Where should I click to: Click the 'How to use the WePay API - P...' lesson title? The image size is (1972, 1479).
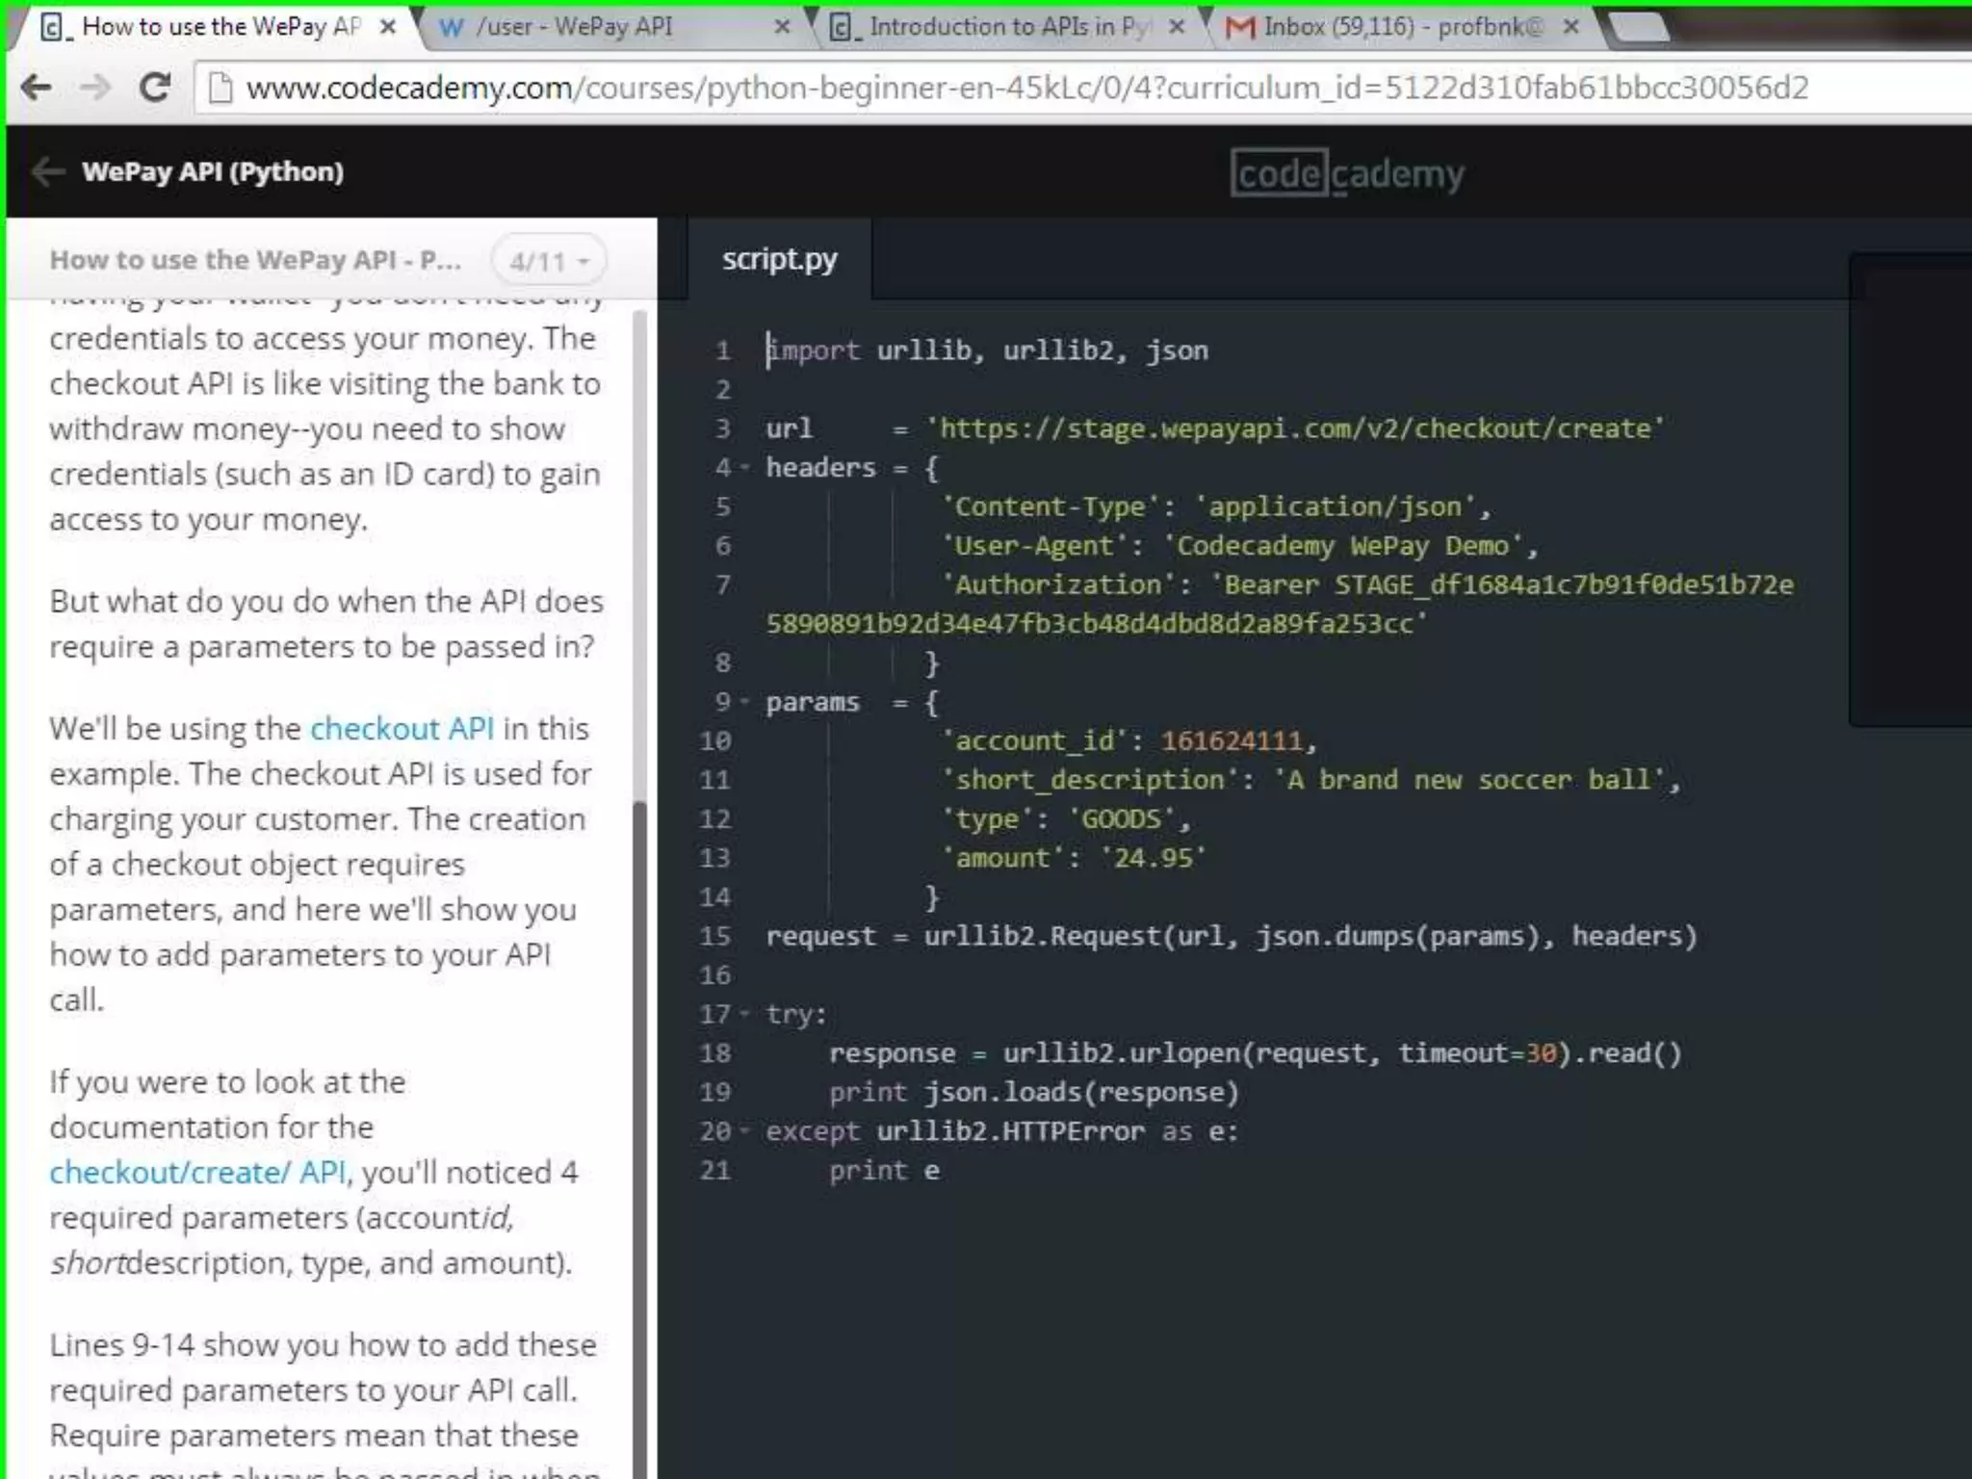pos(255,260)
